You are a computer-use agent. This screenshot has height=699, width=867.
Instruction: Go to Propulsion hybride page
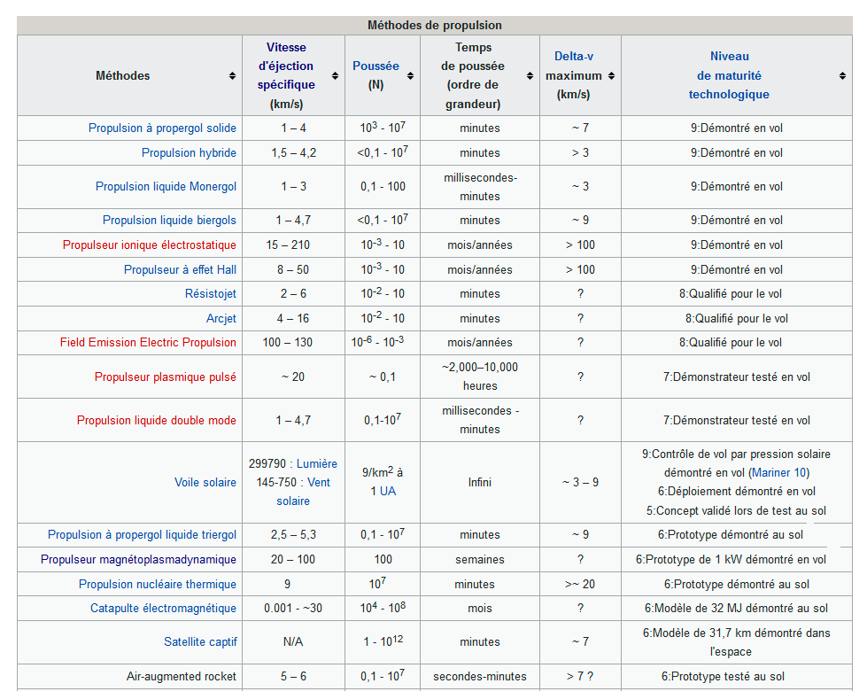[x=189, y=153]
